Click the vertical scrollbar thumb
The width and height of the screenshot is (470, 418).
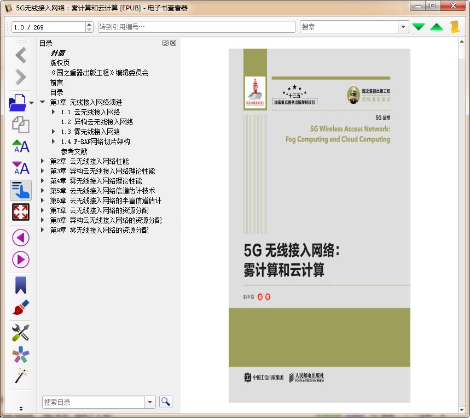point(462,53)
